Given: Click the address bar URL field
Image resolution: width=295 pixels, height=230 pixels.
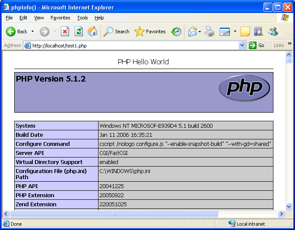Looking at the screenshot, I should tap(134, 46).
